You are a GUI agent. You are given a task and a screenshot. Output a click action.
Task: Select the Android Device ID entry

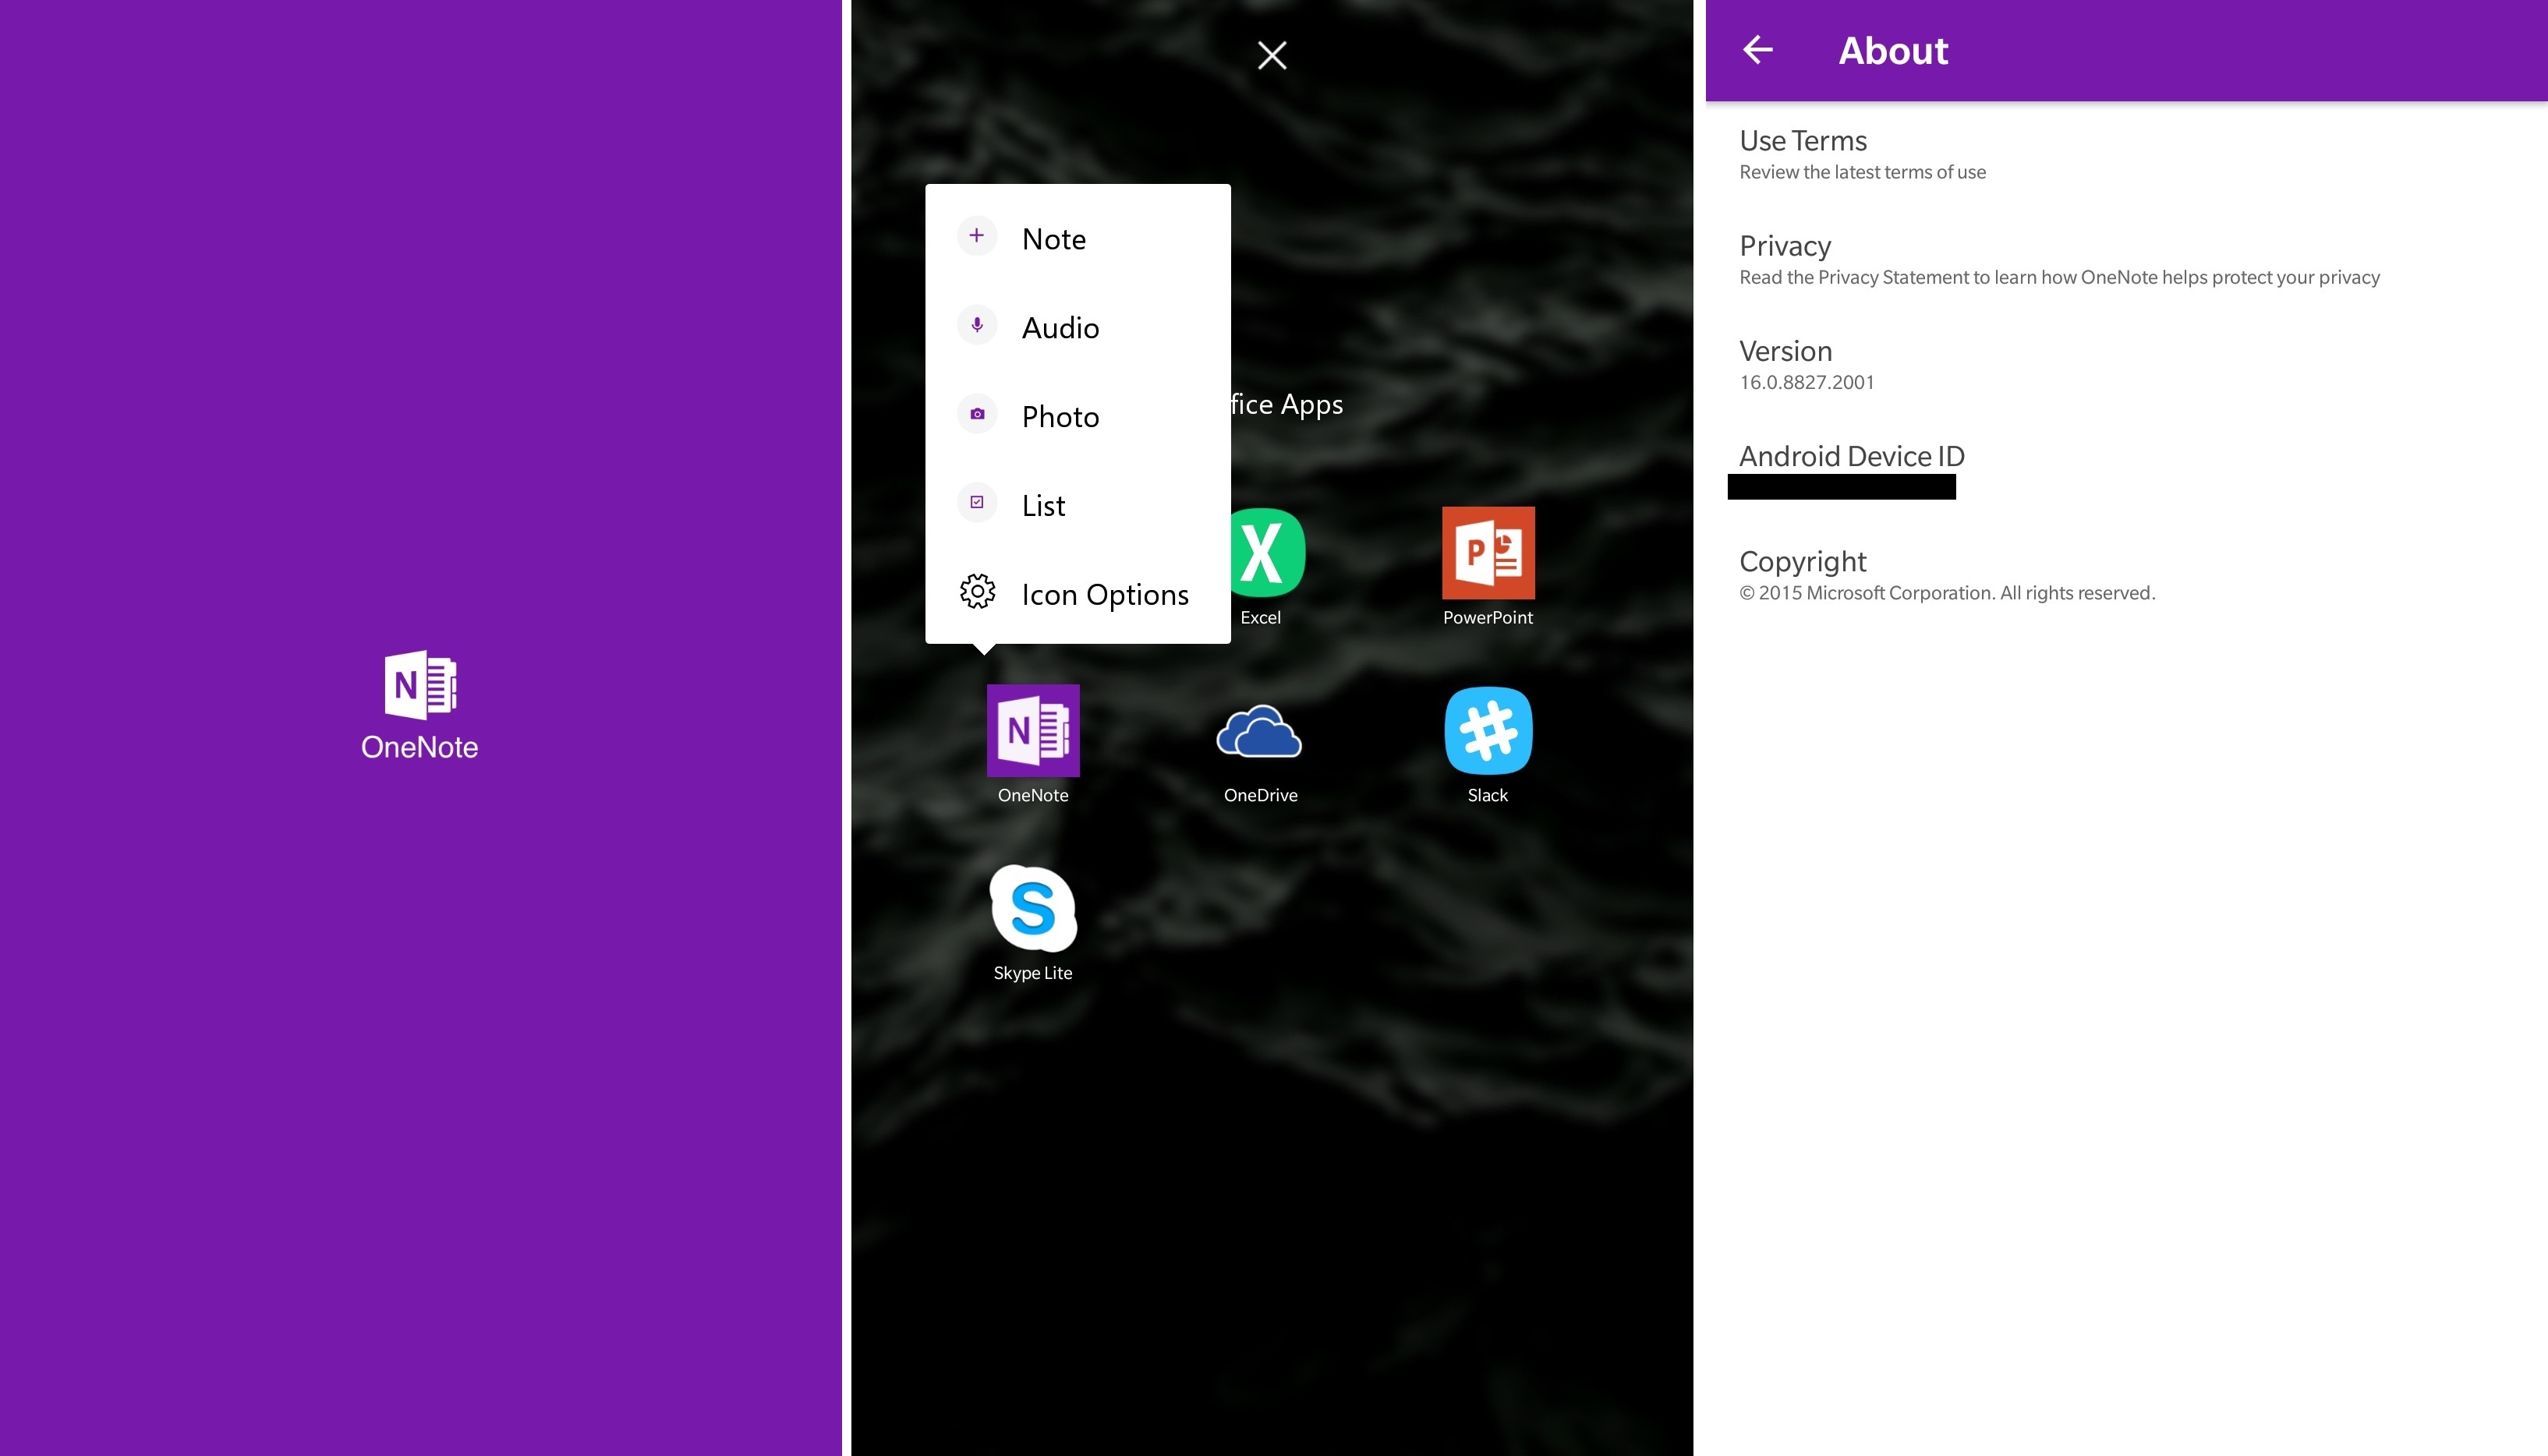click(x=2126, y=470)
